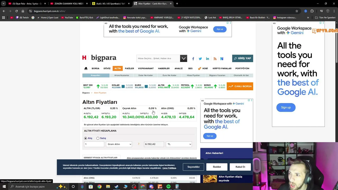The image size is (338, 190).
Task: Open Spotify from the taskbar
Action: (168, 187)
